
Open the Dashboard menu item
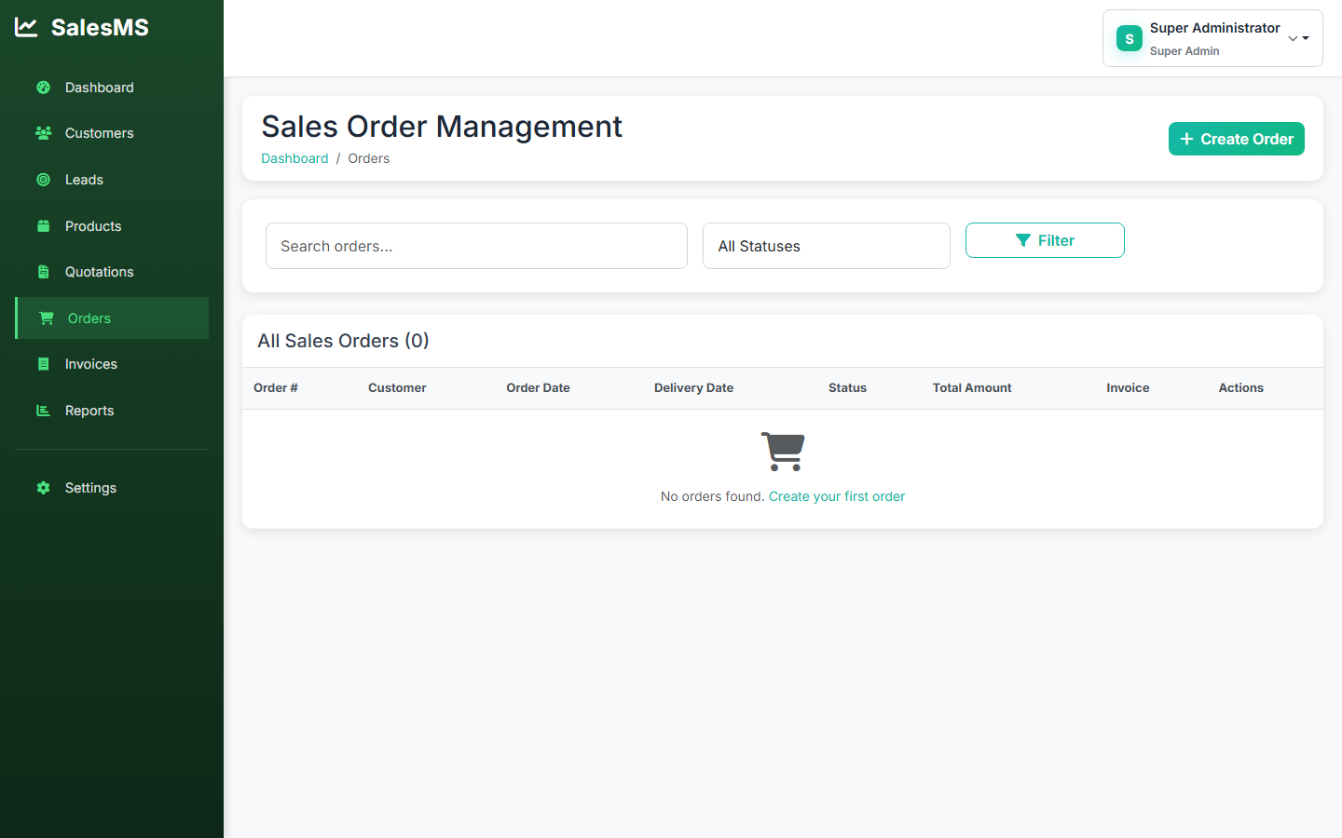[112, 88]
